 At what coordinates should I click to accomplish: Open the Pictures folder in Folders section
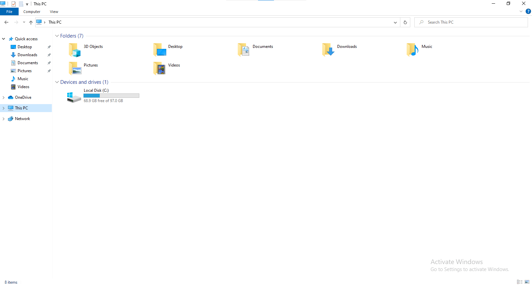tap(75, 68)
